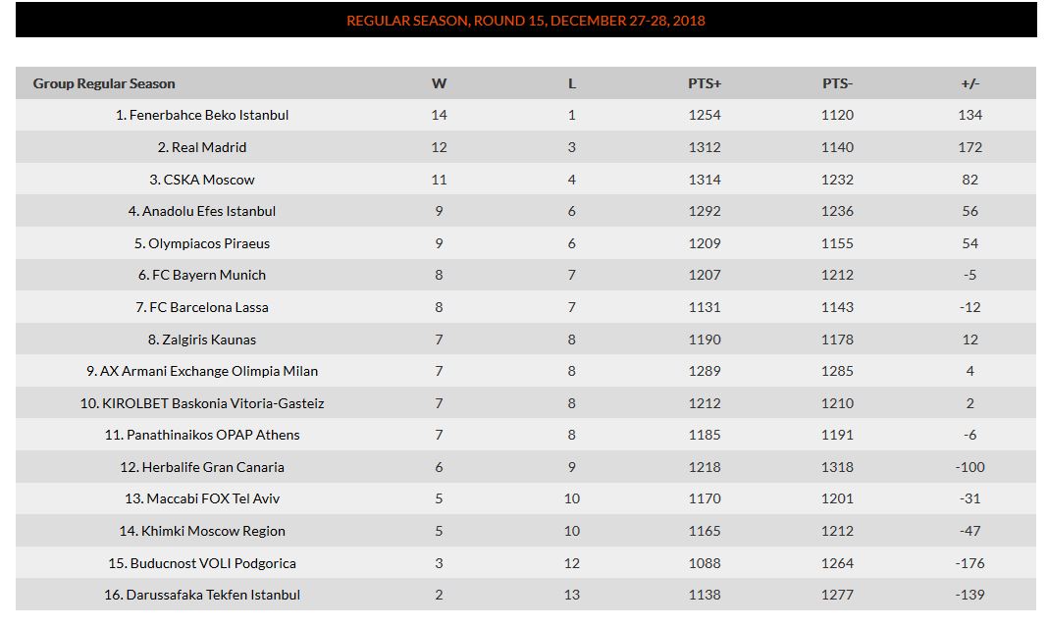Screen dimensions: 1048x627
Task: Open the Real Madrid team link
Action: pos(209,147)
